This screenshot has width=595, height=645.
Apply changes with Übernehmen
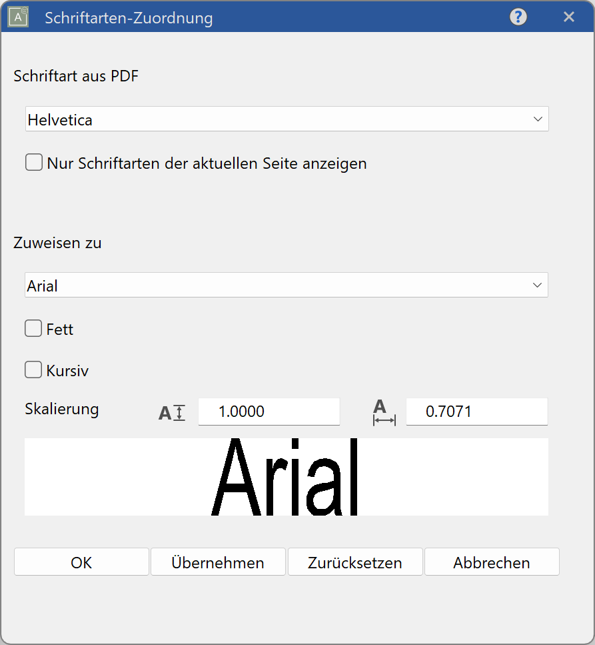coord(218,562)
